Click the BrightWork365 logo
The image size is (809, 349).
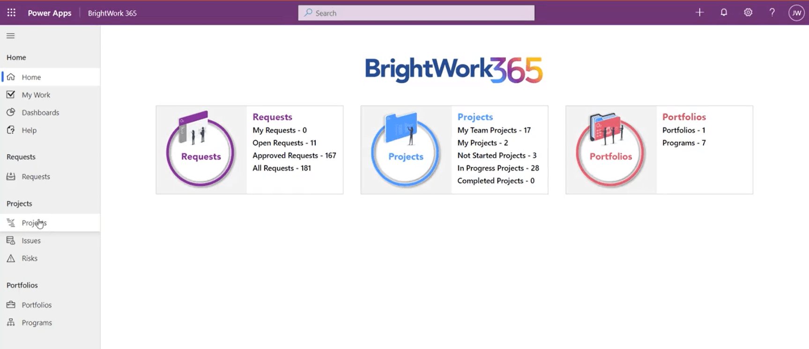point(453,70)
